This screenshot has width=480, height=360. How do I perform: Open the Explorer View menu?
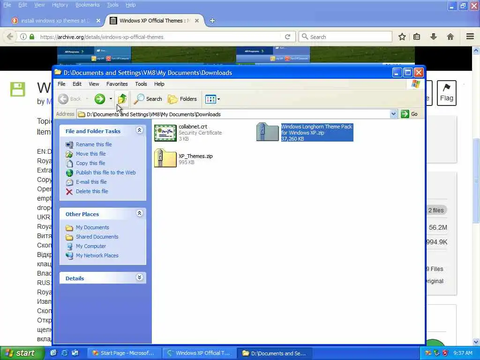click(x=94, y=84)
